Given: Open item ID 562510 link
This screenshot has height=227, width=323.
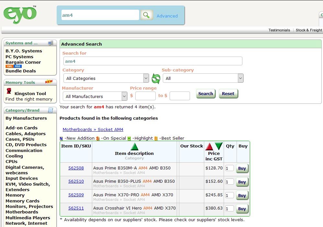Looking at the screenshot, I should point(76,181).
